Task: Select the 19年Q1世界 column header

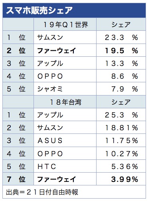Action: pyautogui.click(x=65, y=24)
